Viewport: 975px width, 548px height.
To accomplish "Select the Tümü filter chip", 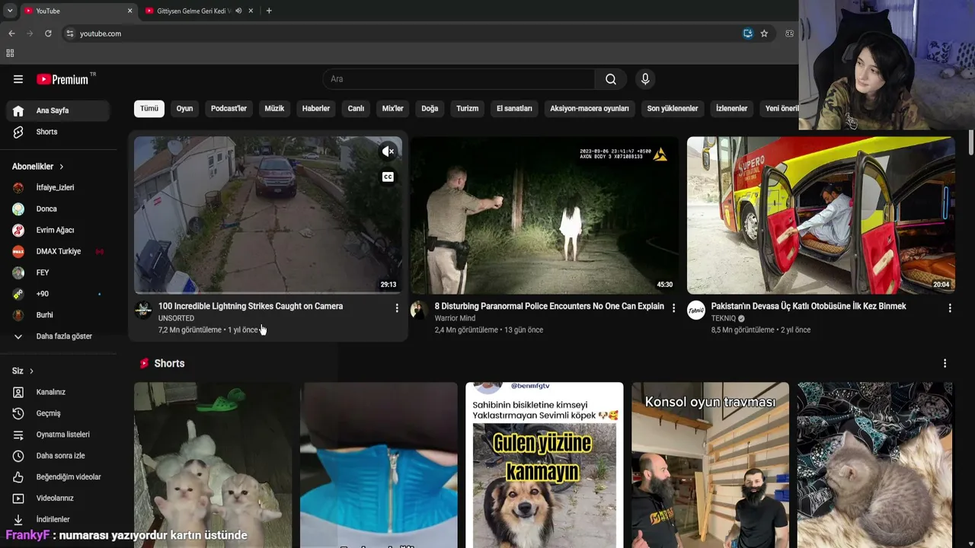I will [x=149, y=108].
